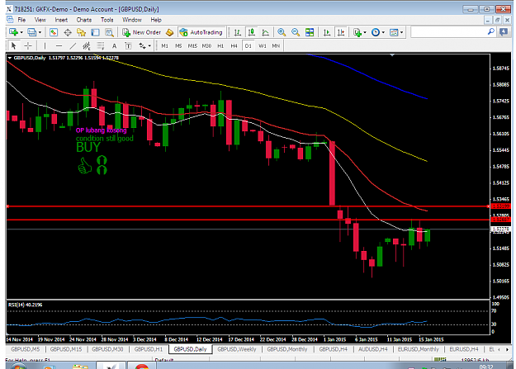
Task: Select the Horizontal Line drawing tool
Action: (x=59, y=45)
